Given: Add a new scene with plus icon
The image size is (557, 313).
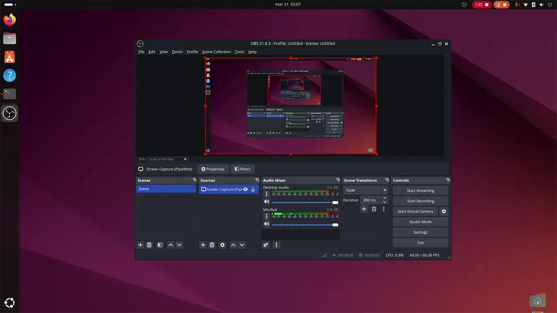Looking at the screenshot, I should 141,245.
